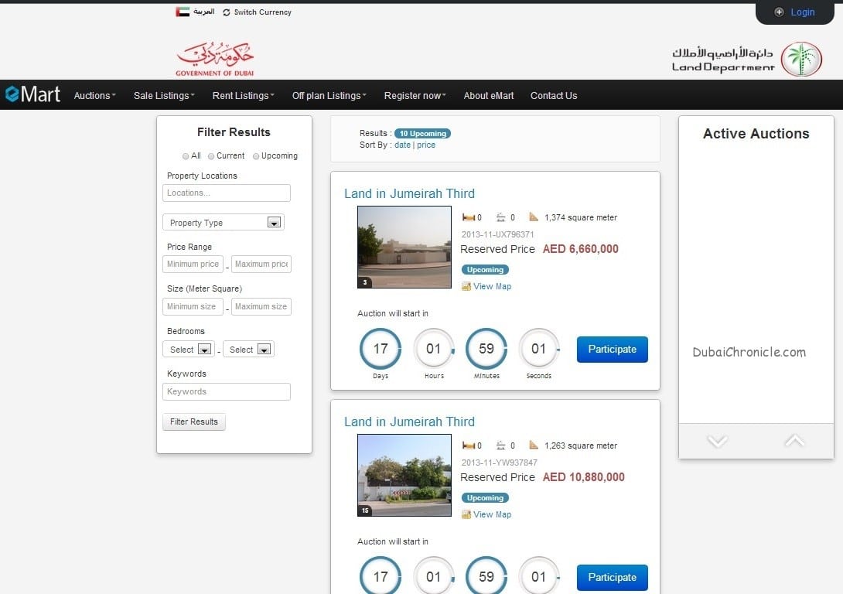Click the 10 Upcoming results badge
843x594 pixels.
click(x=422, y=133)
